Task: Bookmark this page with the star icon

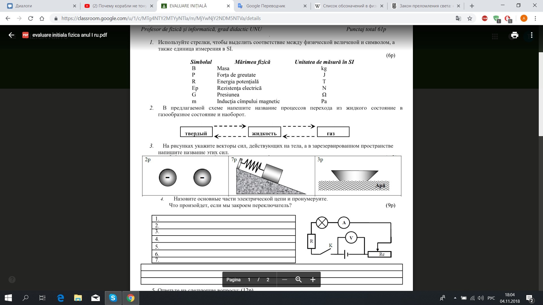Action: [470, 18]
